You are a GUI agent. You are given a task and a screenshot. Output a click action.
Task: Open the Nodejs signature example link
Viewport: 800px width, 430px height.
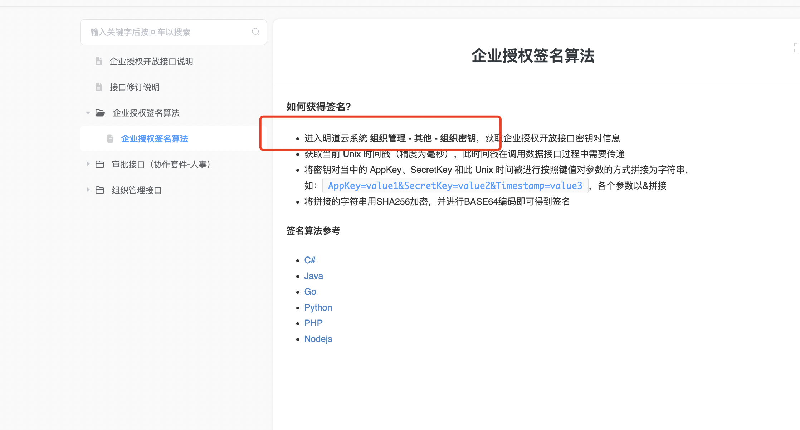point(318,339)
